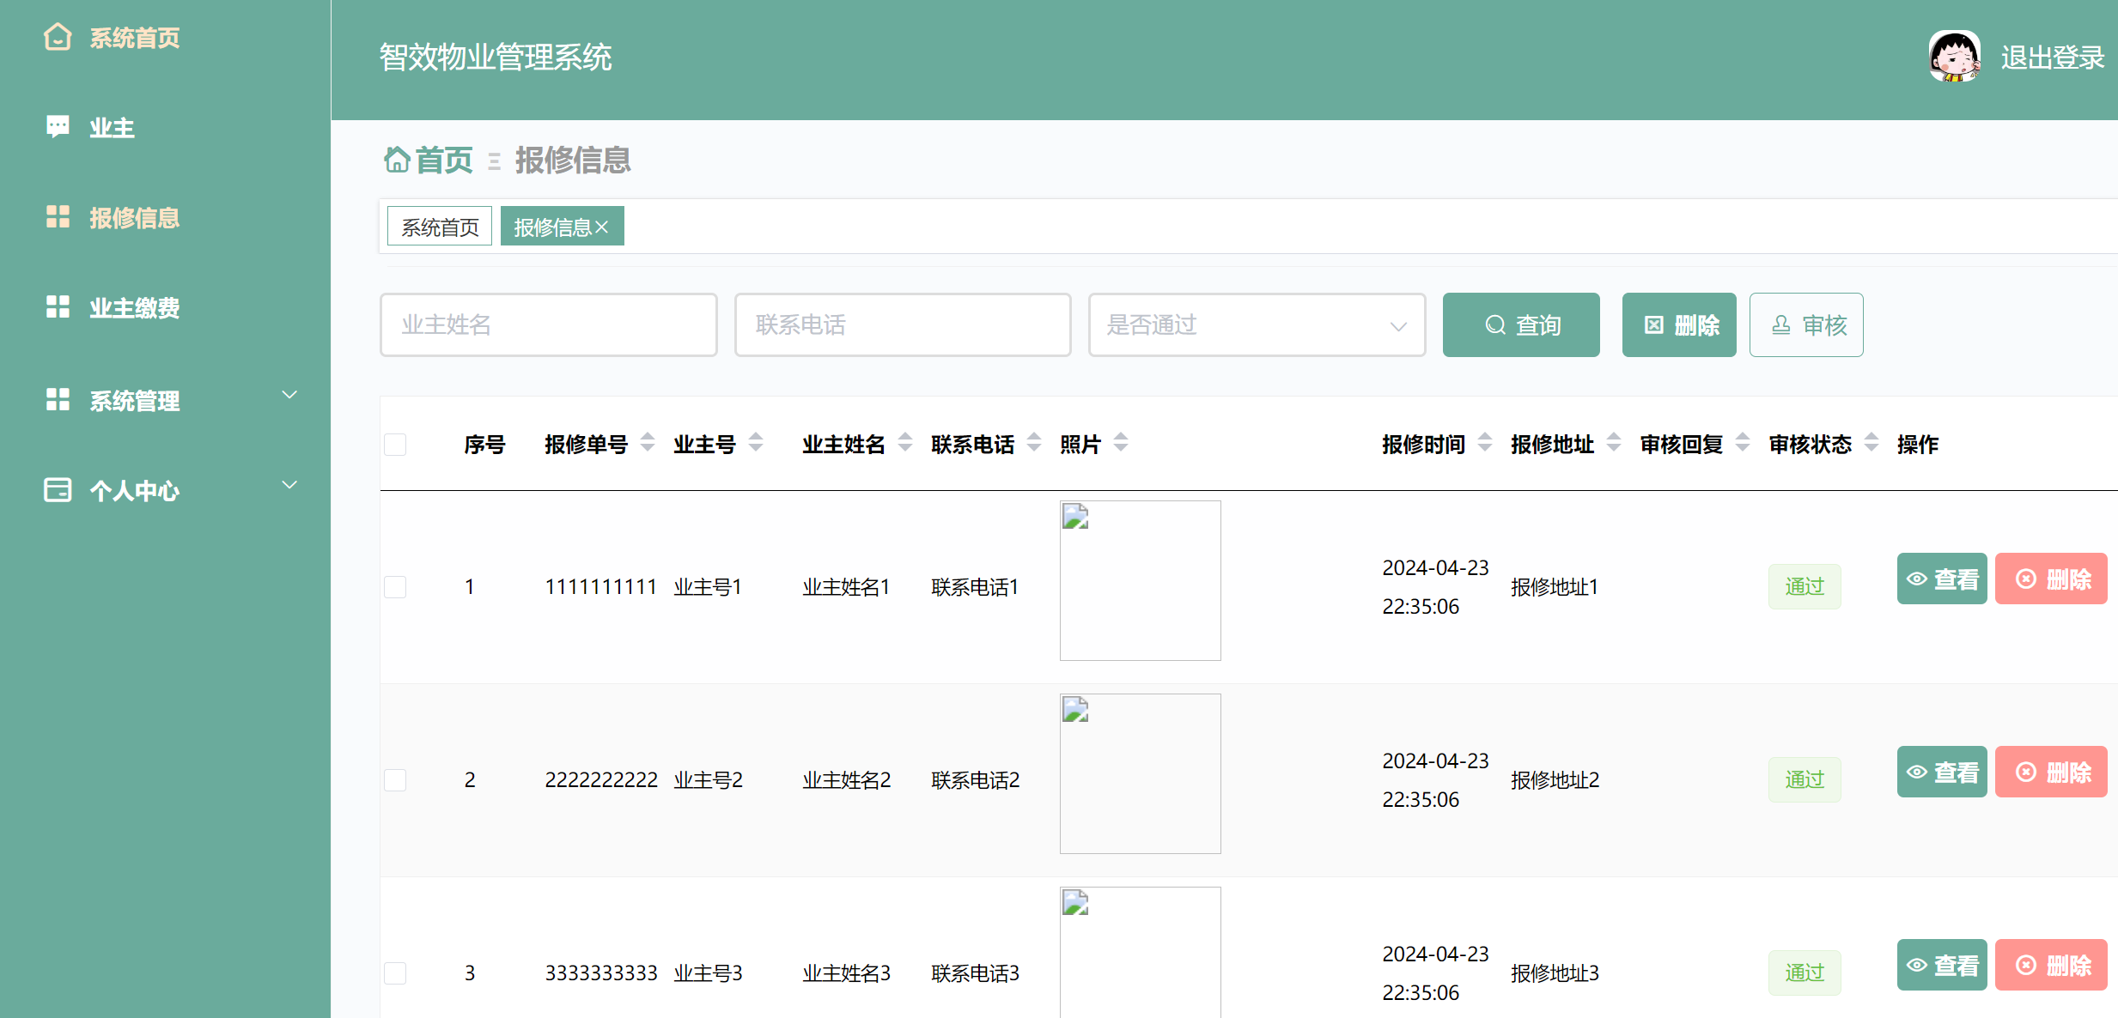Click 查看 for row 业主姓名2
This screenshot has height=1018, width=2118.
click(1942, 773)
